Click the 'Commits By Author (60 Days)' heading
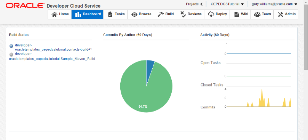Image resolution: width=308 pixels, height=140 pixels. coord(128,35)
